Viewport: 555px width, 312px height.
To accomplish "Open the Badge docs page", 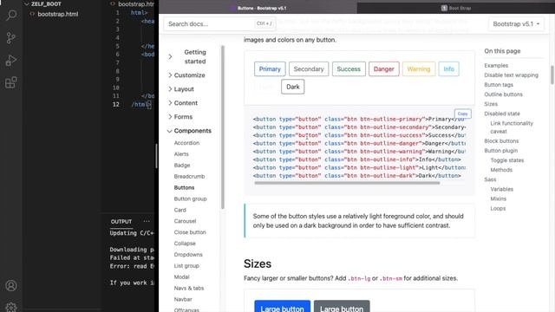I will pos(182,166).
